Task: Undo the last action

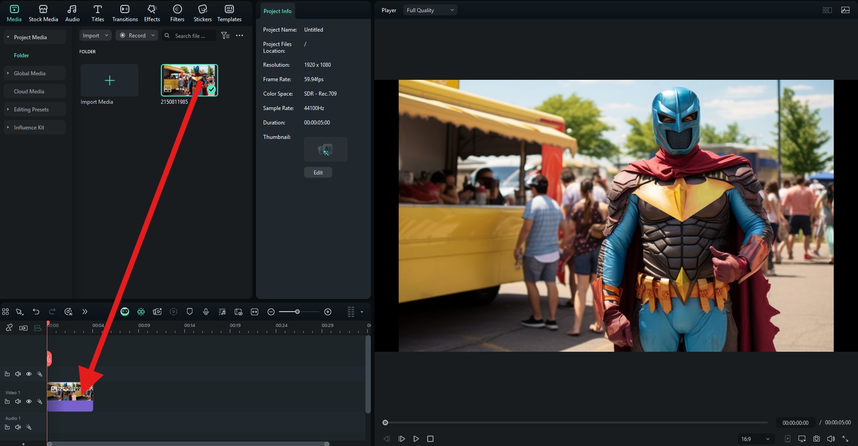Action: coord(36,312)
